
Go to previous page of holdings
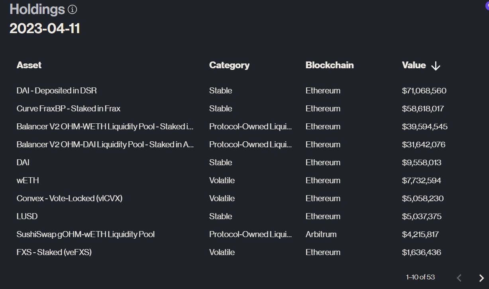point(459,278)
